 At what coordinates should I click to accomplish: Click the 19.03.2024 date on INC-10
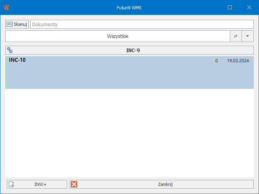pyautogui.click(x=238, y=61)
